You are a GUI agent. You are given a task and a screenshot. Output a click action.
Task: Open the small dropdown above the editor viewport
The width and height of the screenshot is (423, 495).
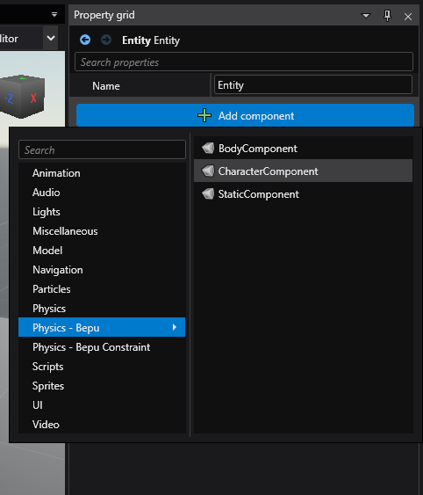54,14
